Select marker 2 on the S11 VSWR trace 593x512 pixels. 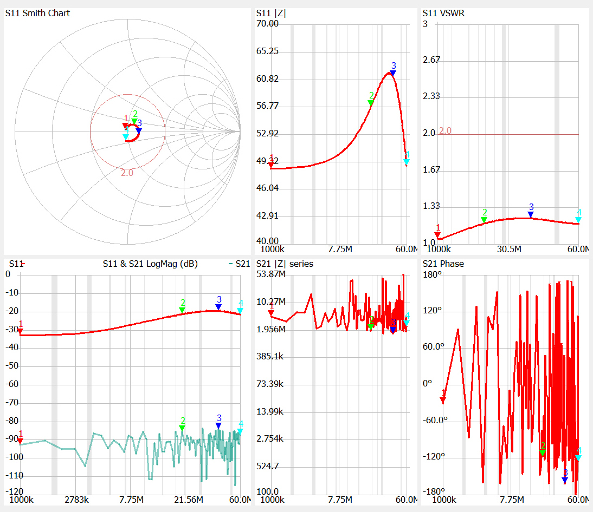coord(484,219)
